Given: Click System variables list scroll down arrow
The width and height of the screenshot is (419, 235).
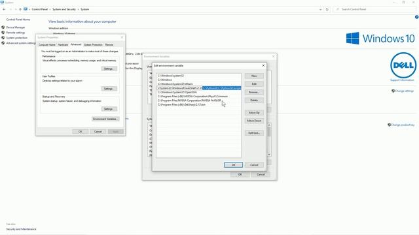Looking at the screenshot, I should tap(269, 155).
